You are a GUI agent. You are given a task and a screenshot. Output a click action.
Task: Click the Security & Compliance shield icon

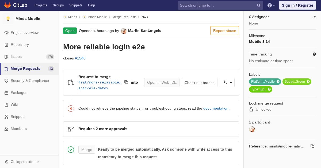tap(6, 81)
